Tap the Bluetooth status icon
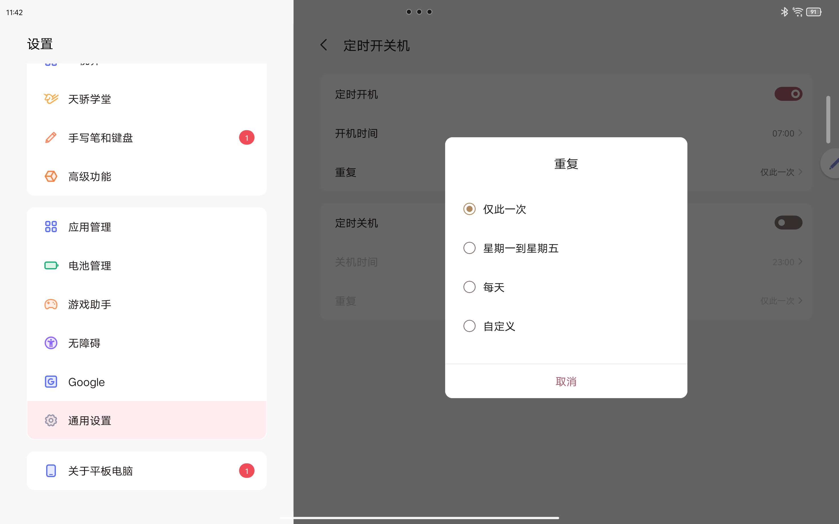 pos(784,12)
